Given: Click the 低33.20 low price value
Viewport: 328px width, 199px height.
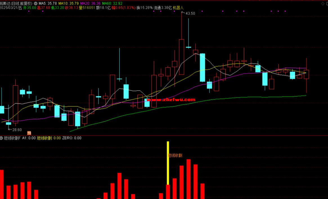Looking at the screenshot, I should coord(57,8).
